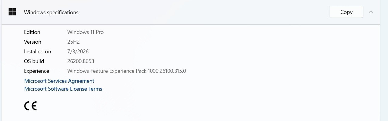This screenshot has height=121, width=388.
Task: Select the OS build number 26200.8653
Action: tap(81, 61)
